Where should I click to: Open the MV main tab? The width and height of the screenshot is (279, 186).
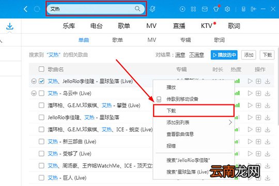[x=151, y=26]
